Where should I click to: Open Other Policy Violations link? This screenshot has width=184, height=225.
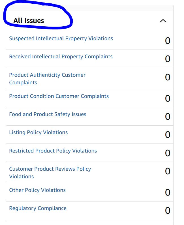37,190
